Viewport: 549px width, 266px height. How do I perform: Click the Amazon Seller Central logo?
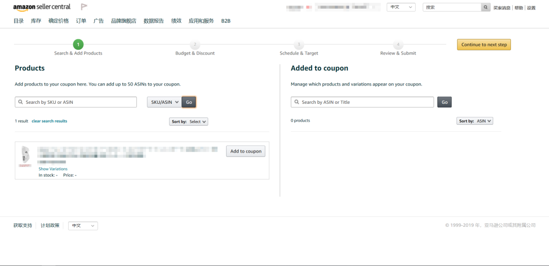pyautogui.click(x=42, y=8)
